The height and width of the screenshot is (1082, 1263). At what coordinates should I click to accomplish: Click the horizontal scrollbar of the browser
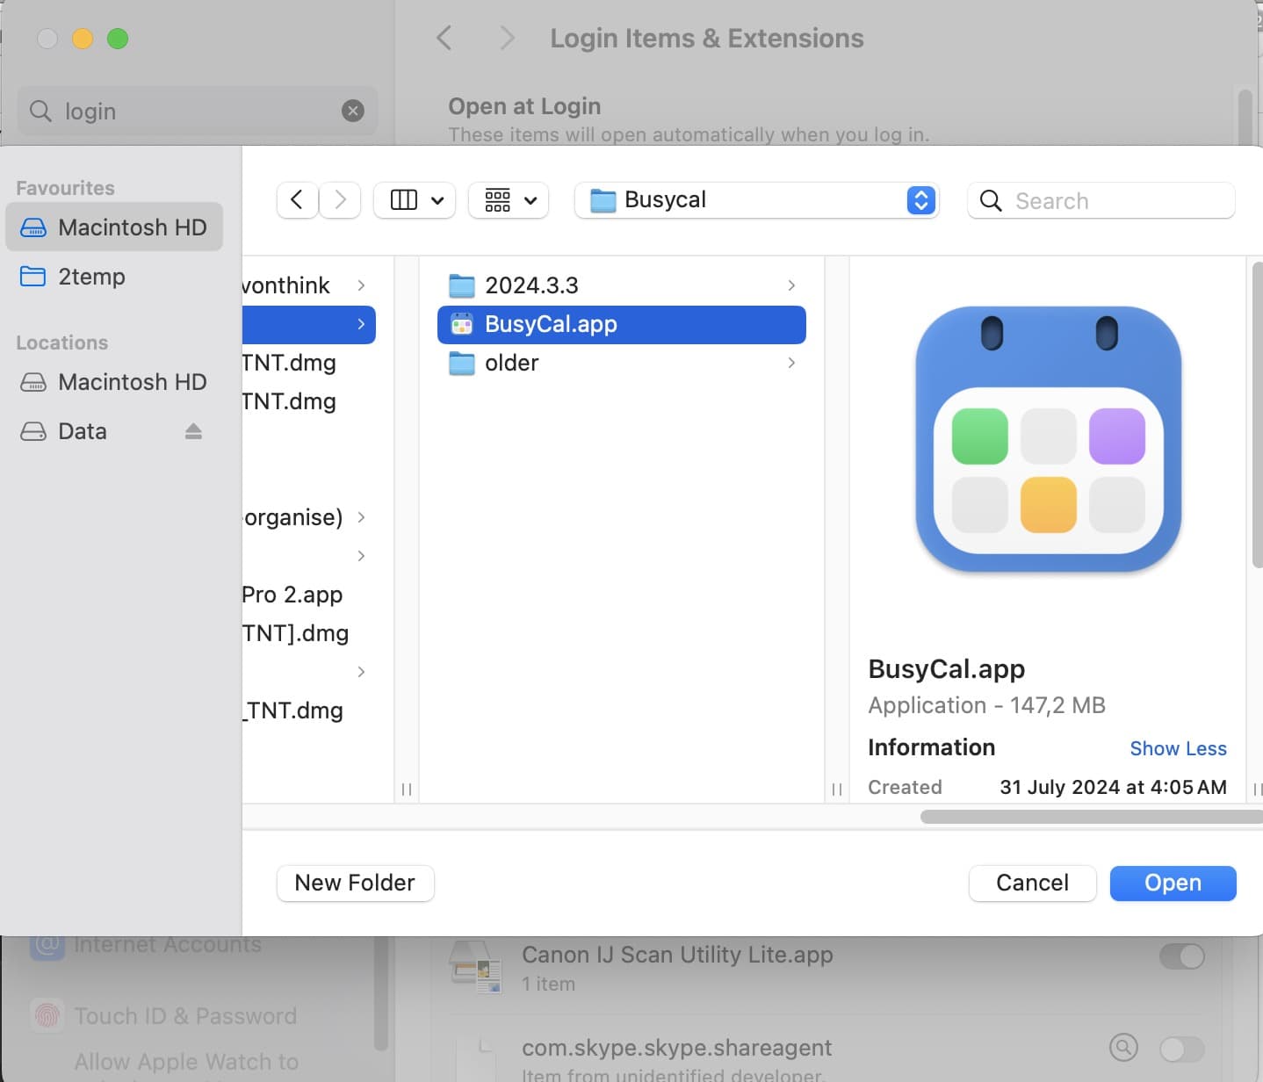(x=1091, y=817)
